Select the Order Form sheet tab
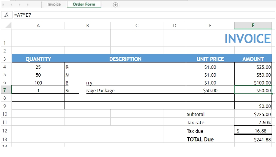Screen dimensions: 276x157 click(x=84, y=4)
